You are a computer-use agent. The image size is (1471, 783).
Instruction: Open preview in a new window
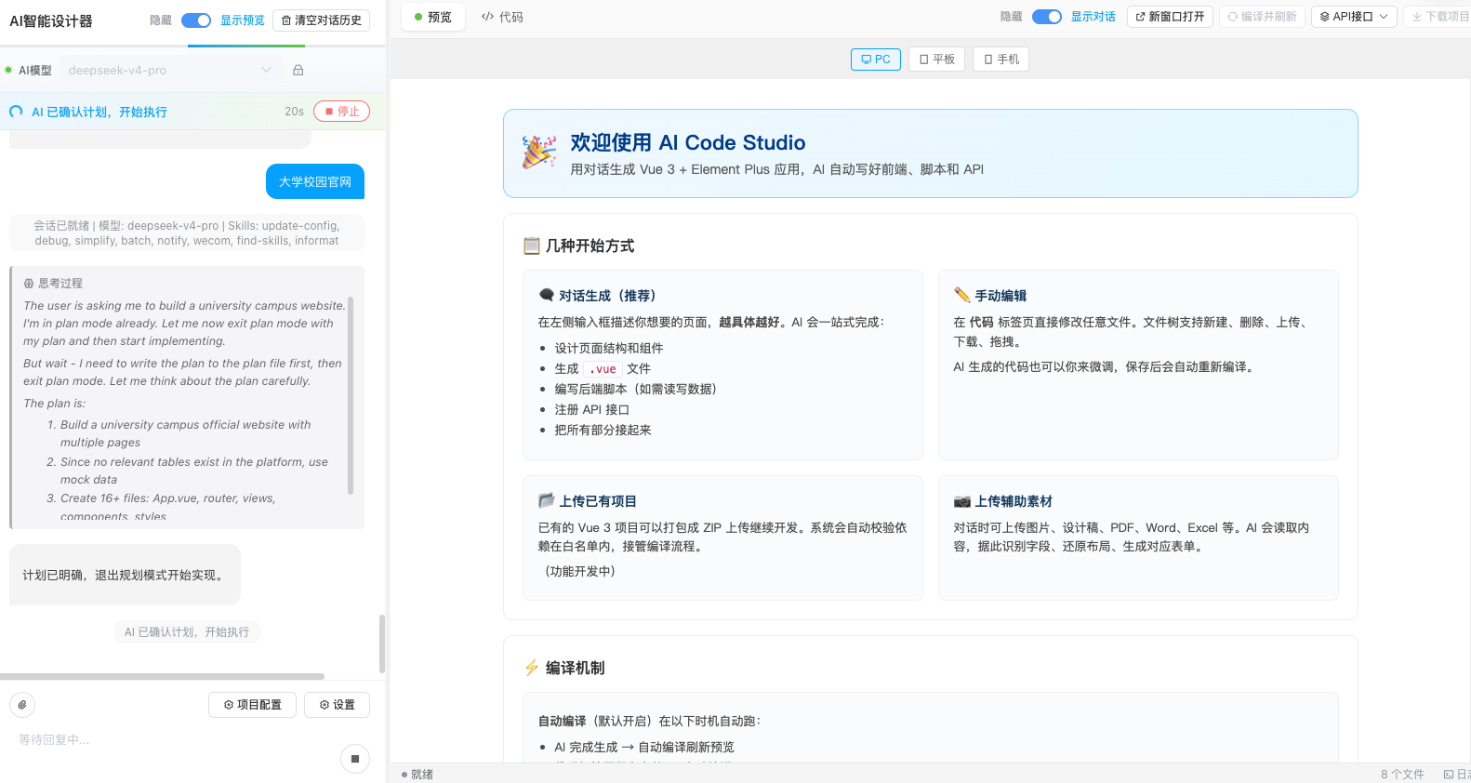click(x=1170, y=17)
